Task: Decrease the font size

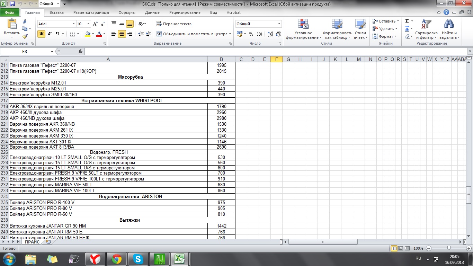Action: (102, 24)
